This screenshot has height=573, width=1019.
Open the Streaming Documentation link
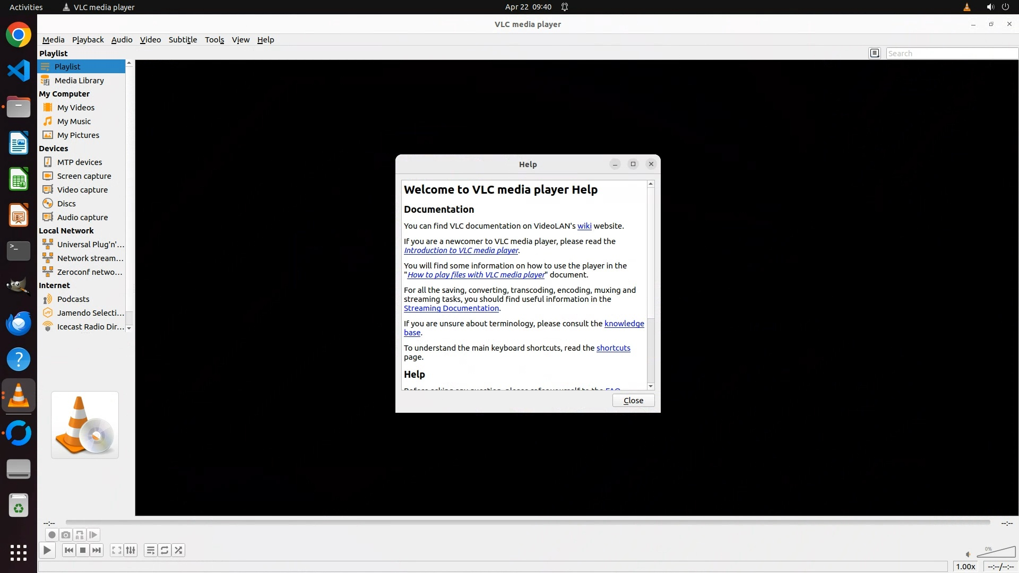pyautogui.click(x=451, y=308)
